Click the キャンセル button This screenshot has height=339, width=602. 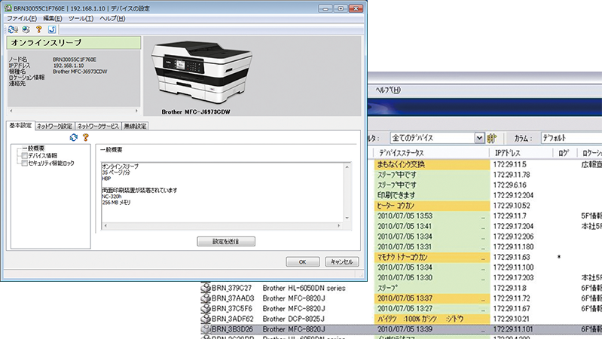[342, 262]
